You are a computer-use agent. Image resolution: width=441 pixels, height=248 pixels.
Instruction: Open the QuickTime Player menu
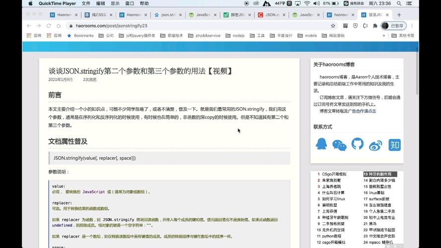pos(58,3)
